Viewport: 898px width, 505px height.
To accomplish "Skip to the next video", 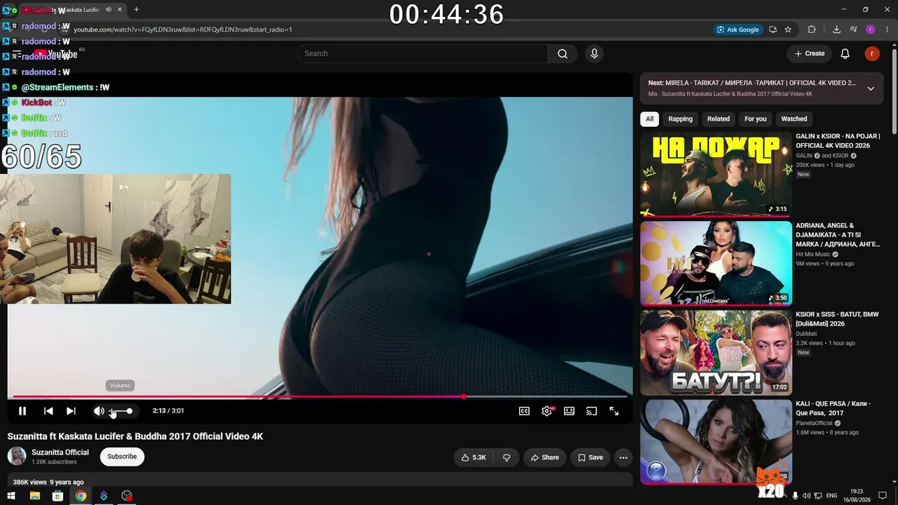I will click(x=71, y=411).
